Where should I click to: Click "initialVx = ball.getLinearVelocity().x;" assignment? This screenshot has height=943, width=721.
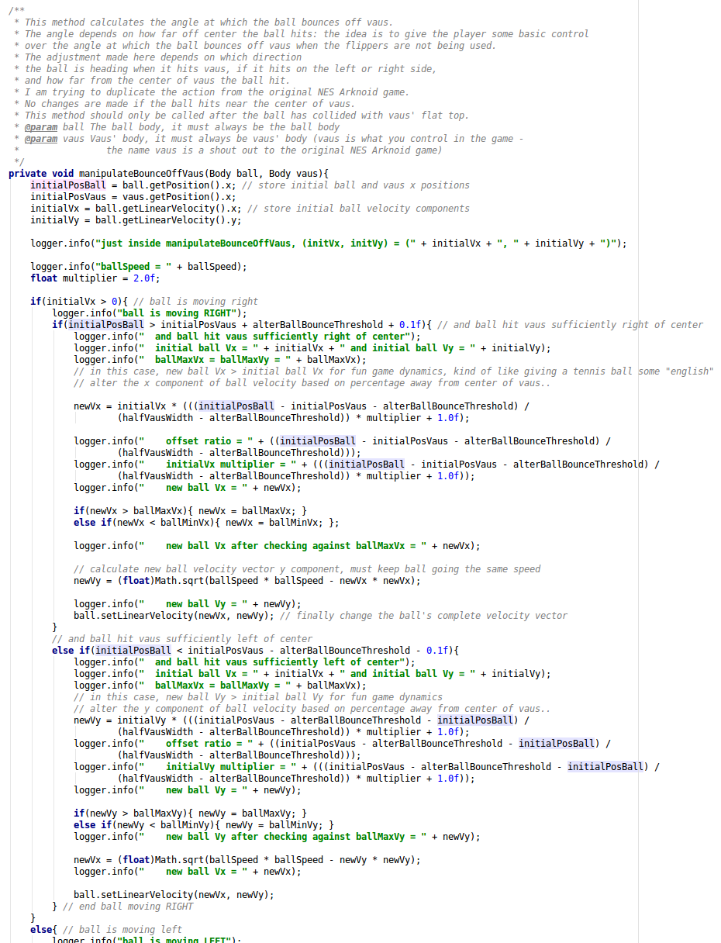tap(136, 209)
